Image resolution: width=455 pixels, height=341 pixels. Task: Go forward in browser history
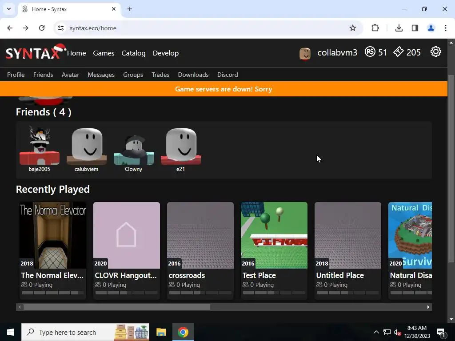tap(26, 28)
